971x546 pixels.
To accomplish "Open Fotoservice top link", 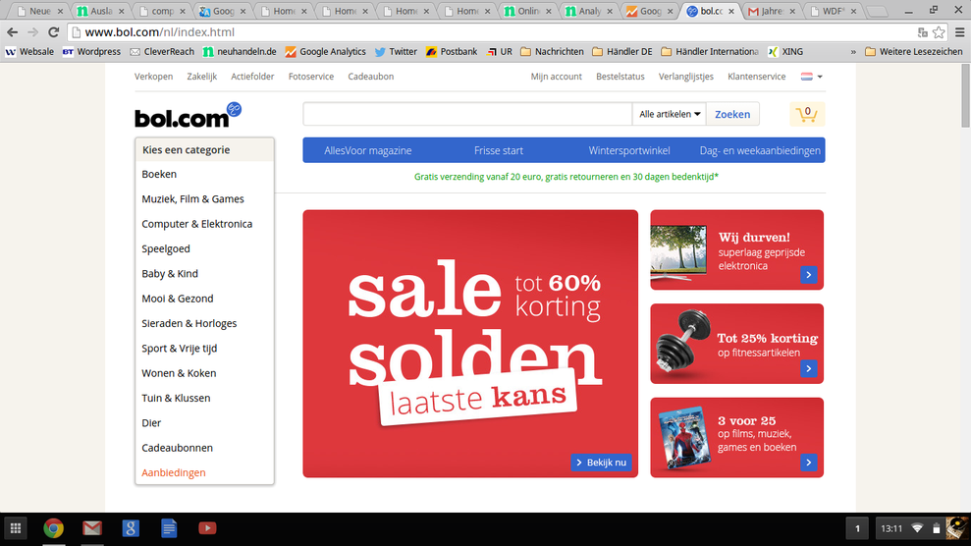I will click(x=311, y=77).
